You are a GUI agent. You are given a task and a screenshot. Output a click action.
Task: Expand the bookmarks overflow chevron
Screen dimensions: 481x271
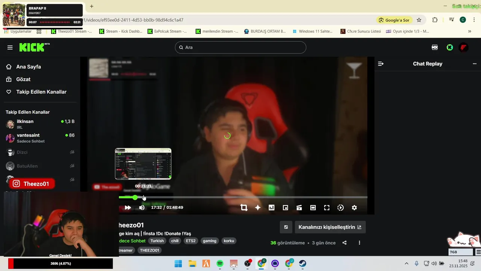[x=470, y=31]
